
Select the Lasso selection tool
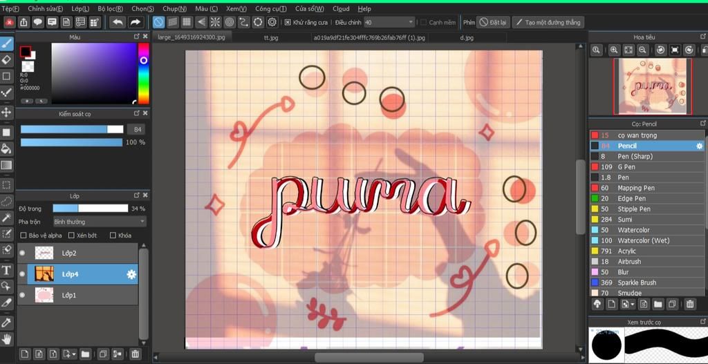[x=6, y=201]
